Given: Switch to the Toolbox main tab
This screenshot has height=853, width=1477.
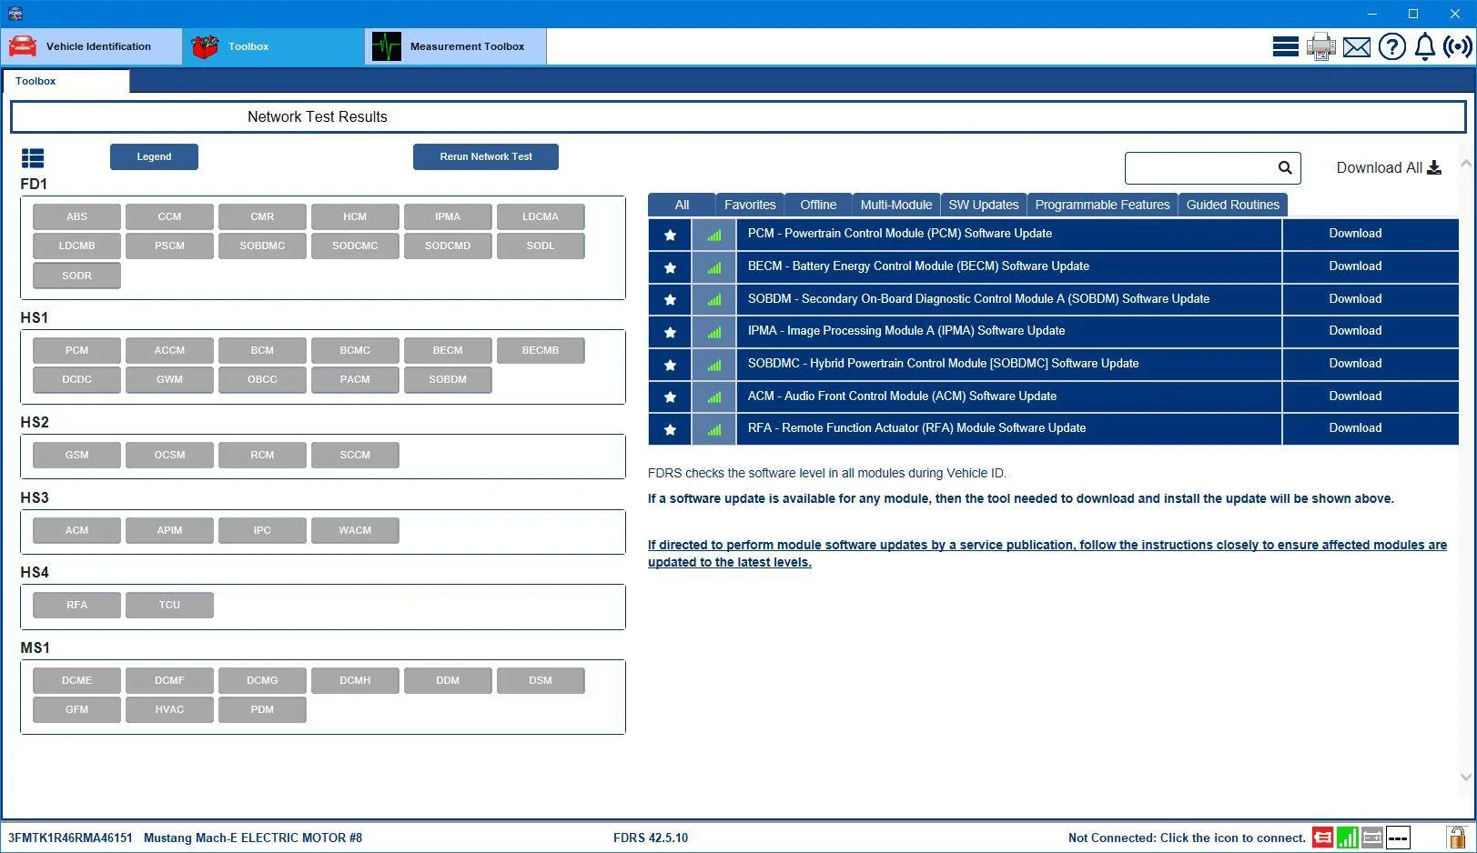Looking at the screenshot, I should click(273, 46).
